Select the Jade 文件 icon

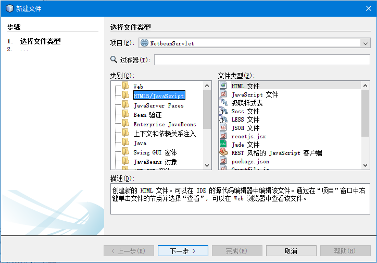[x=223, y=145]
